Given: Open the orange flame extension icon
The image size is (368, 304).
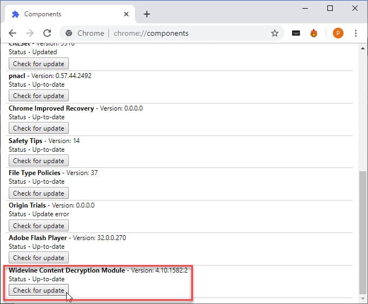Looking at the screenshot, I should [x=314, y=33].
